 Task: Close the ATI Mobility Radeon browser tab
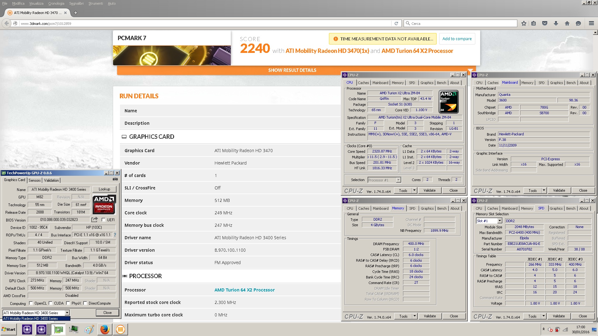pyautogui.click(x=65, y=13)
